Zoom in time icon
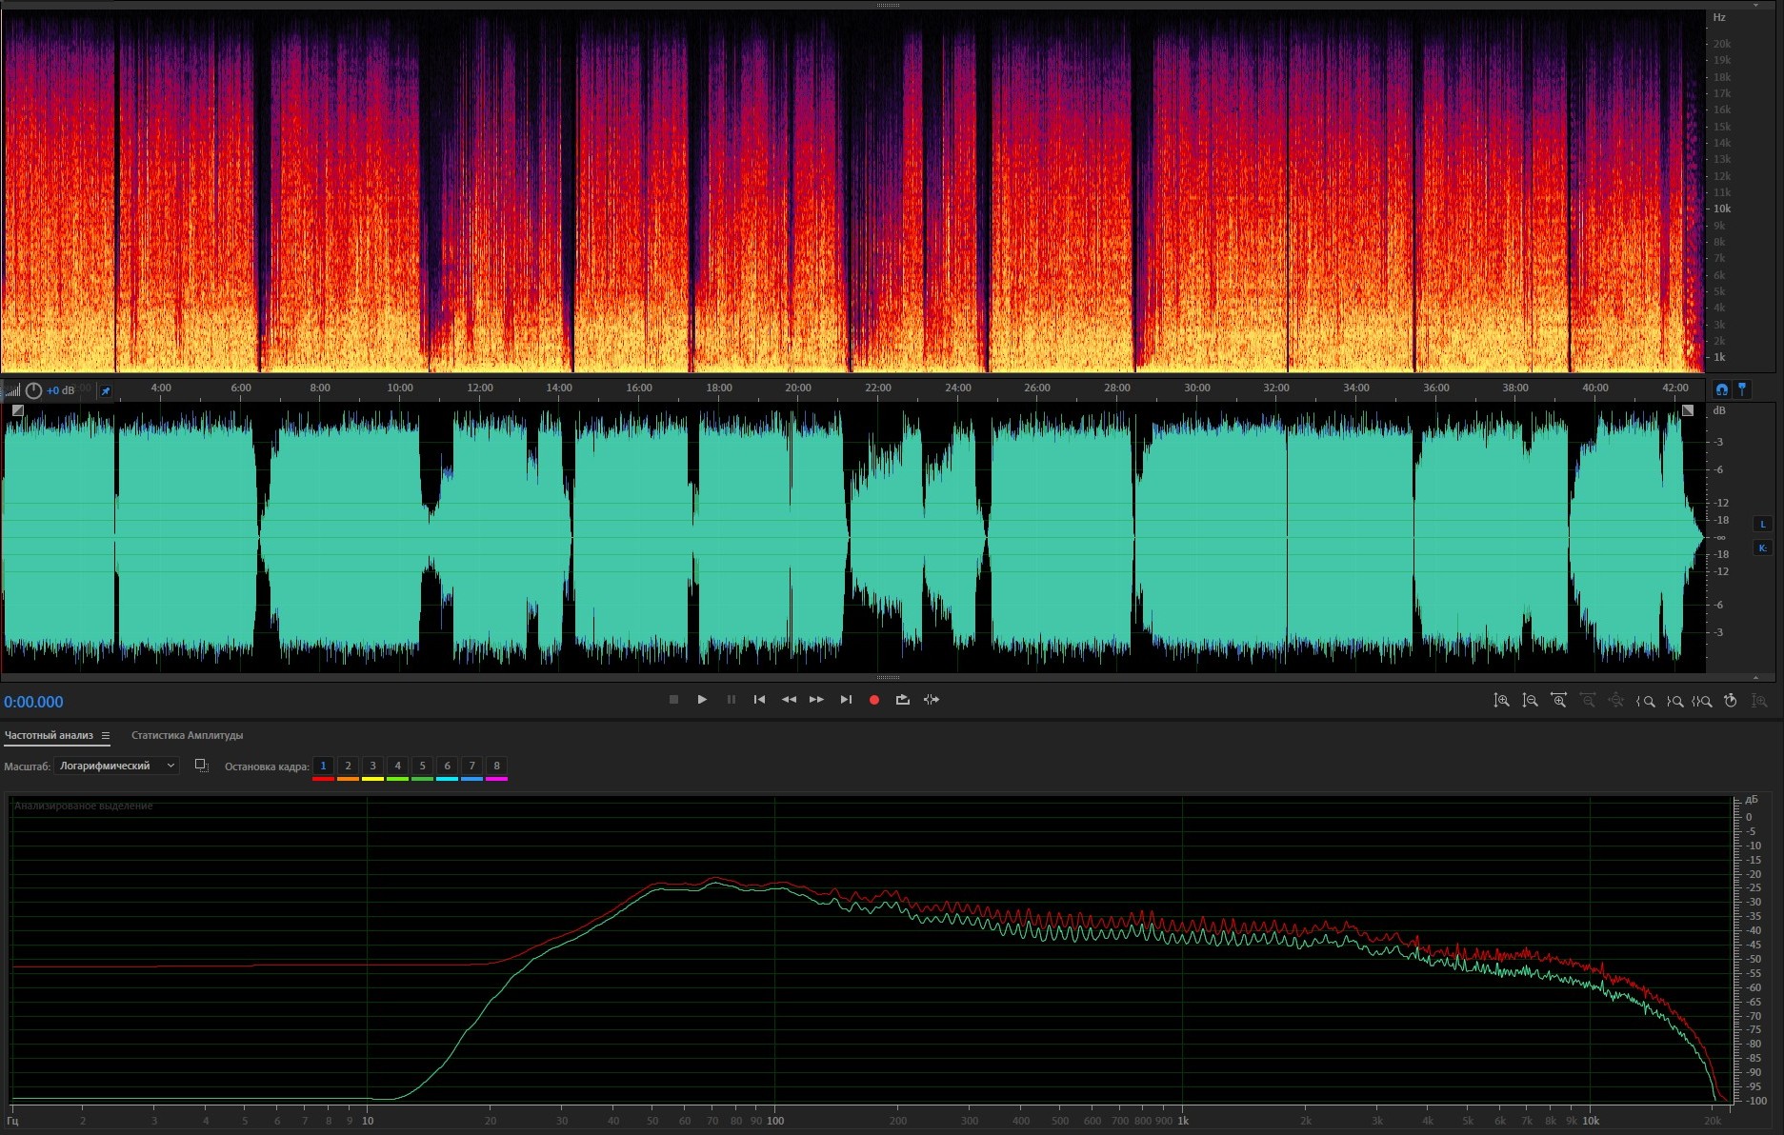This screenshot has width=1784, height=1135. click(x=1559, y=701)
